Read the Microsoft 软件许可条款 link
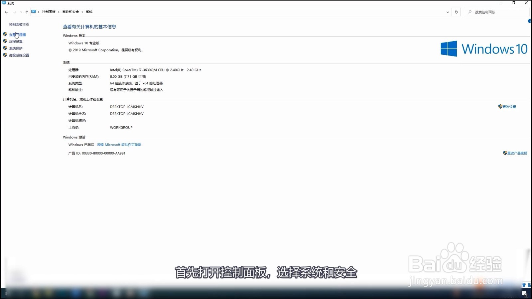The width and height of the screenshot is (532, 299). point(119,145)
